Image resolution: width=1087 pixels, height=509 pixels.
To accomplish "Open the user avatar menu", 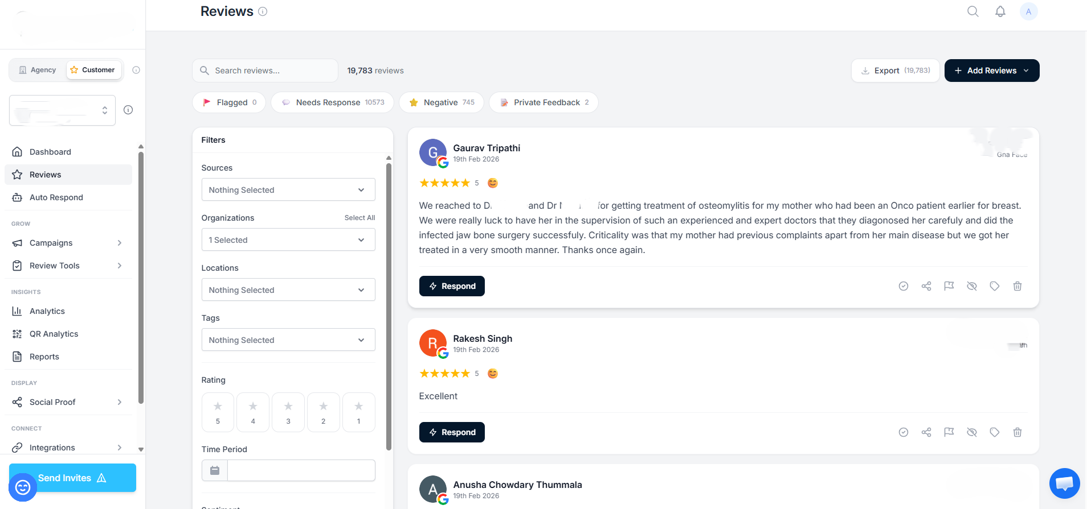I will [1028, 11].
